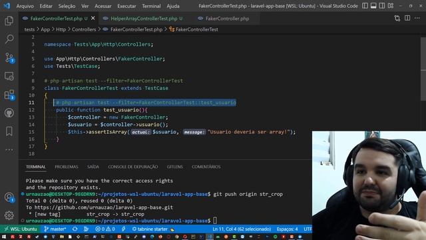Open the editor More Actions menu
Screen dimensions: 426x240
(417, 19)
